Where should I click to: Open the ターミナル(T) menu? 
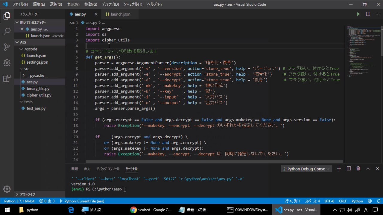point(133,4)
